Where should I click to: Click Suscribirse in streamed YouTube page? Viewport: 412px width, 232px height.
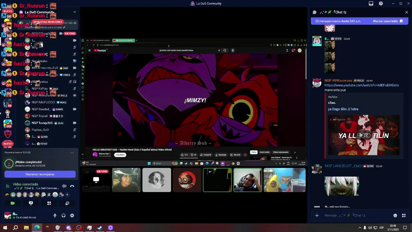point(120,155)
